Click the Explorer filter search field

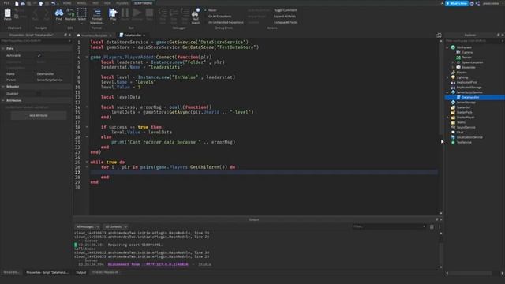click(474, 41)
